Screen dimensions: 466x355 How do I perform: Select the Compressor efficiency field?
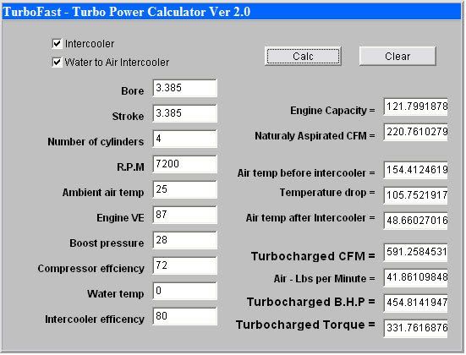(185, 265)
